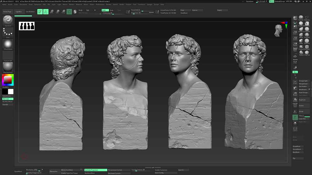Click the DynaMesh button
Screen dimensions: 312x175
pyautogui.click(x=18, y=172)
